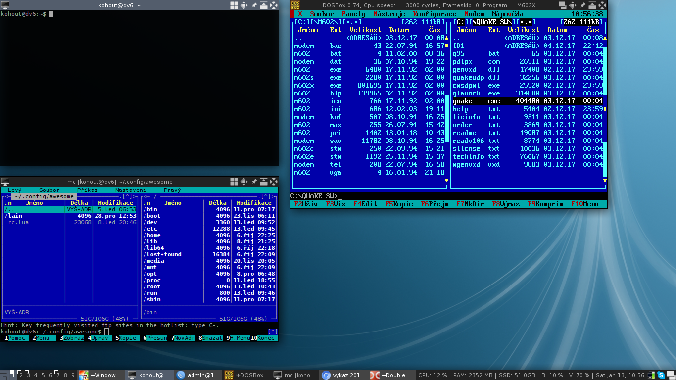Open the Skype icon in the system tray
Viewport: 676px width, 380px height.
pos(661,375)
